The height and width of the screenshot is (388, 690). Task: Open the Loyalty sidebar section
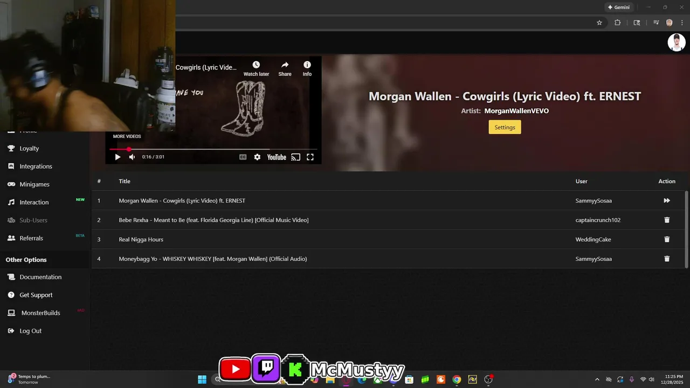pyautogui.click(x=29, y=148)
